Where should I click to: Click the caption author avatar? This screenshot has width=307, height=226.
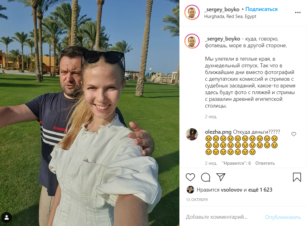tap(192, 41)
